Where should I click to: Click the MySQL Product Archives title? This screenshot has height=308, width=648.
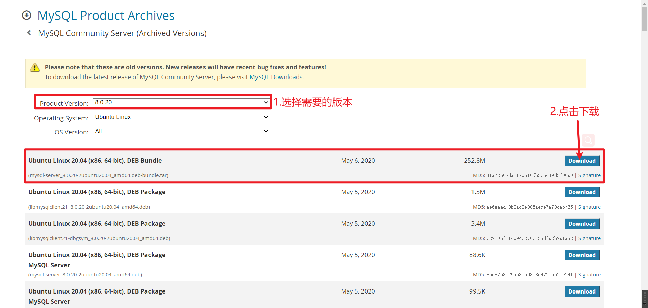[106, 15]
